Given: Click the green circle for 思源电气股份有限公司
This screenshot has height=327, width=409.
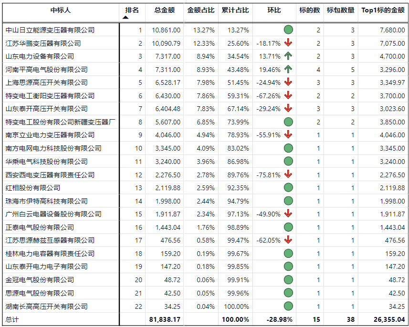Looking at the screenshot, I should [288, 293].
